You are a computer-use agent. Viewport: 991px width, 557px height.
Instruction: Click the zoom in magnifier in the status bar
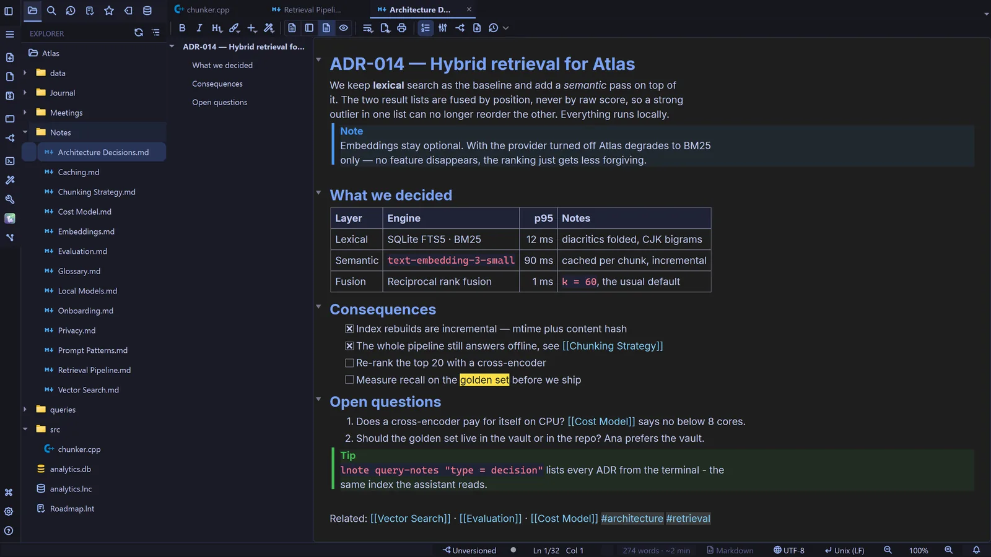point(948,550)
